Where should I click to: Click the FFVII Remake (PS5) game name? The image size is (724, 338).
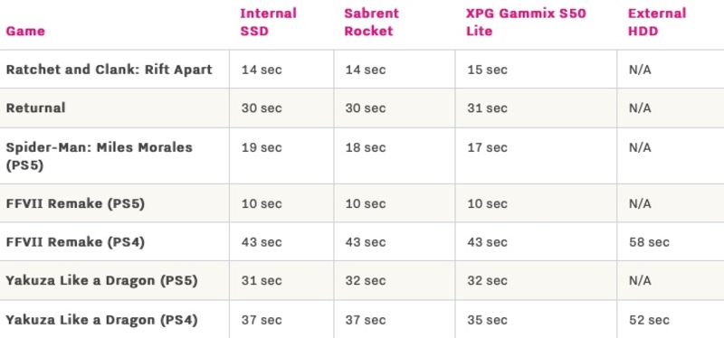75,203
